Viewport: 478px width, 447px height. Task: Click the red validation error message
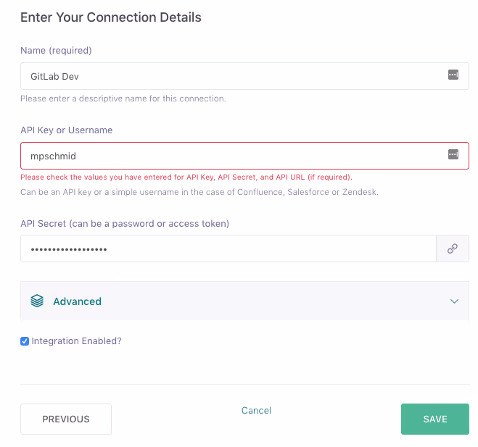[x=186, y=177]
